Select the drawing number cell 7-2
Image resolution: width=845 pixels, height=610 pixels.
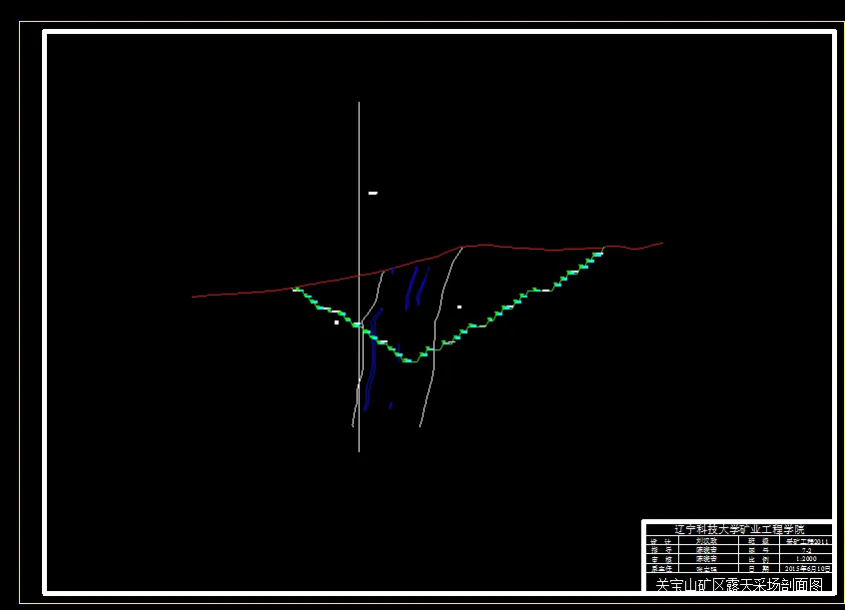point(806,550)
